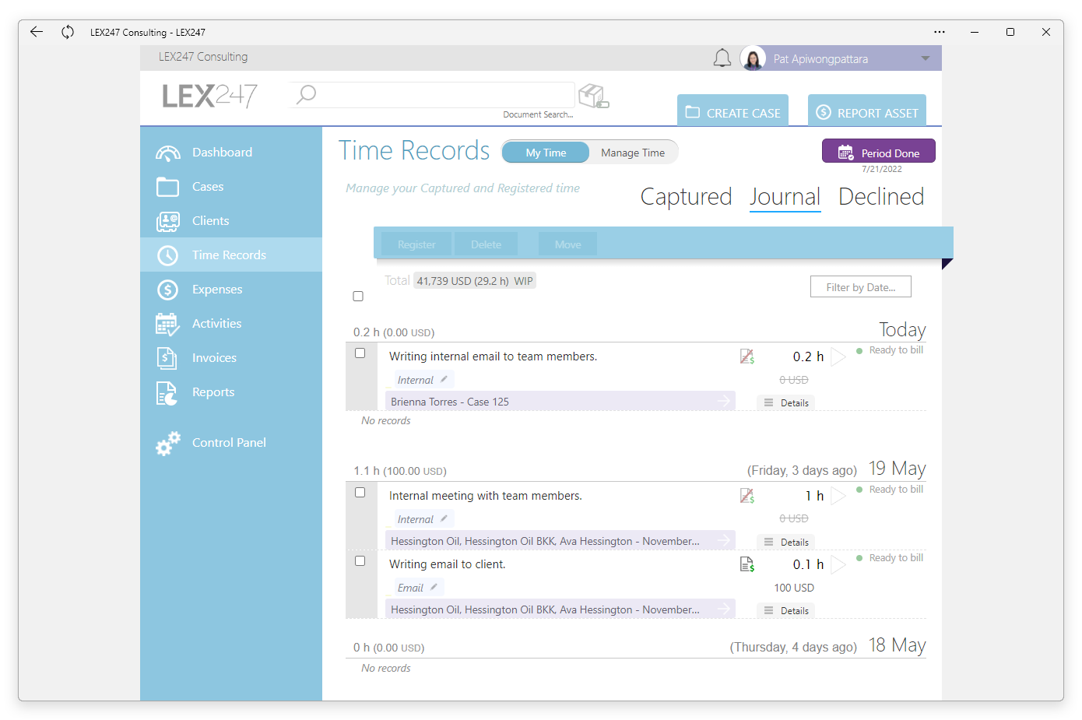Expand the user account dropdown arrow
This screenshot has width=1082, height=720.
point(925,58)
